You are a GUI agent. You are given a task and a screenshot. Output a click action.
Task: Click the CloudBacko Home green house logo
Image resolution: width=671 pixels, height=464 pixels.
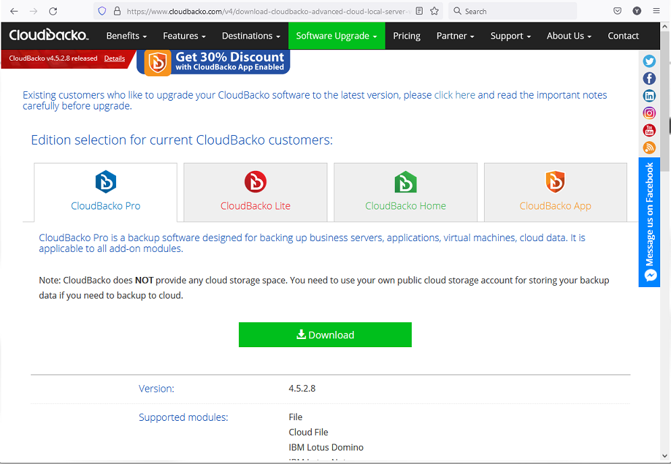click(405, 182)
